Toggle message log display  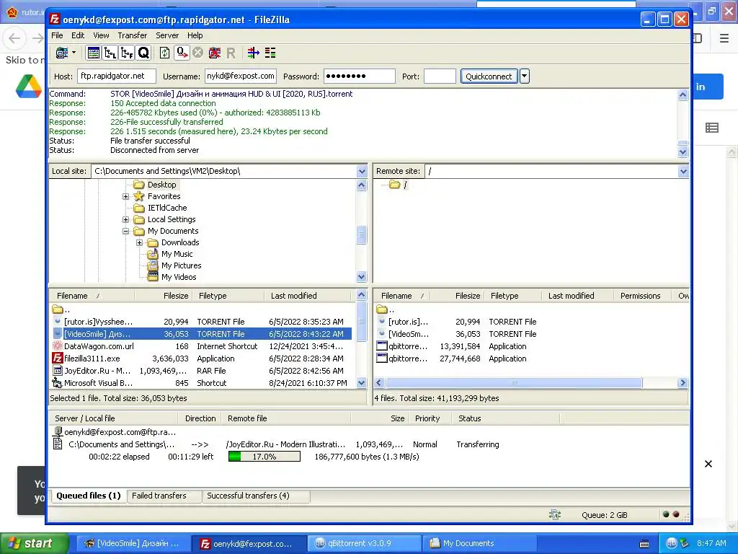tap(93, 53)
